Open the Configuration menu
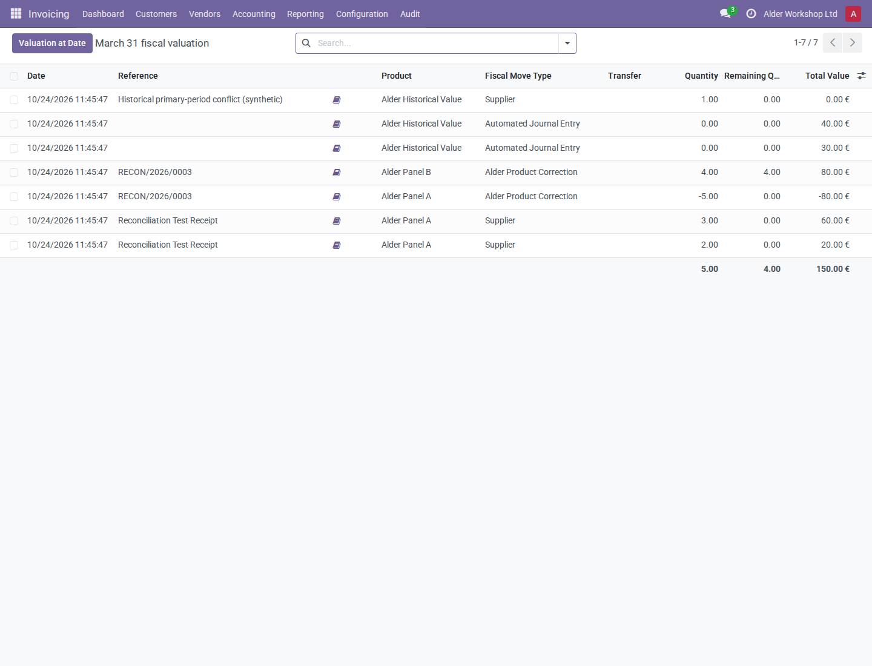This screenshot has width=872, height=666. point(362,14)
